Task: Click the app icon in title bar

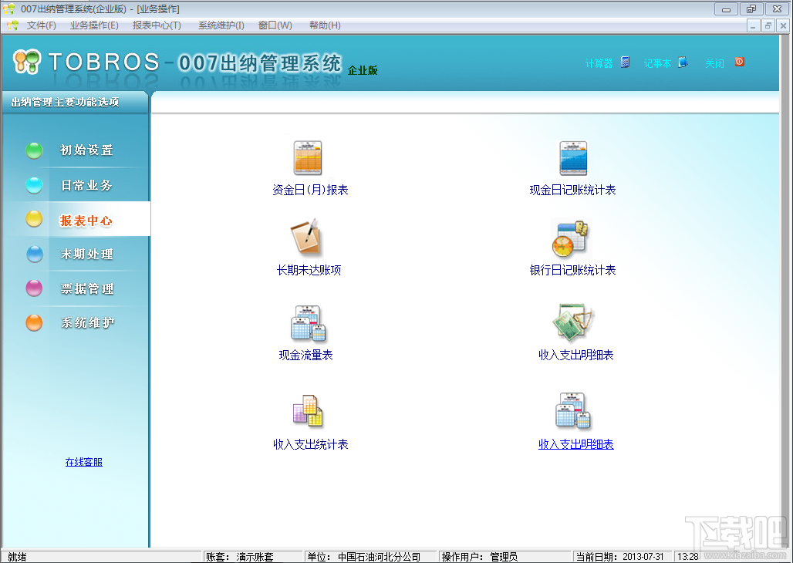Action: point(8,8)
